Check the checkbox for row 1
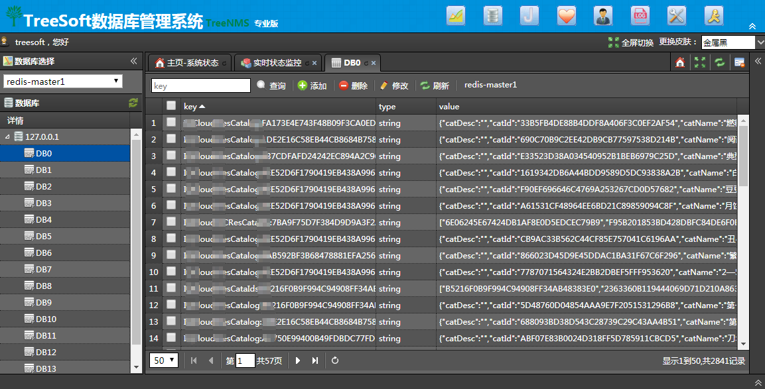Image resolution: width=765 pixels, height=389 pixels. [x=171, y=123]
